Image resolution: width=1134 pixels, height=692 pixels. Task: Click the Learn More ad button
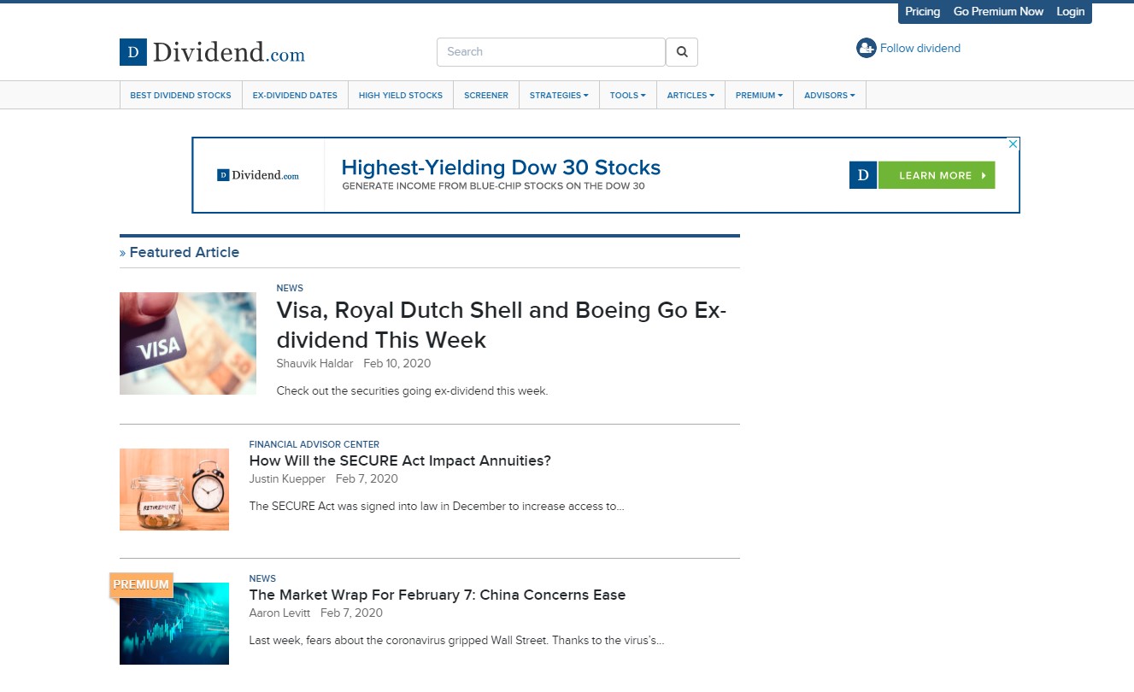coord(937,175)
